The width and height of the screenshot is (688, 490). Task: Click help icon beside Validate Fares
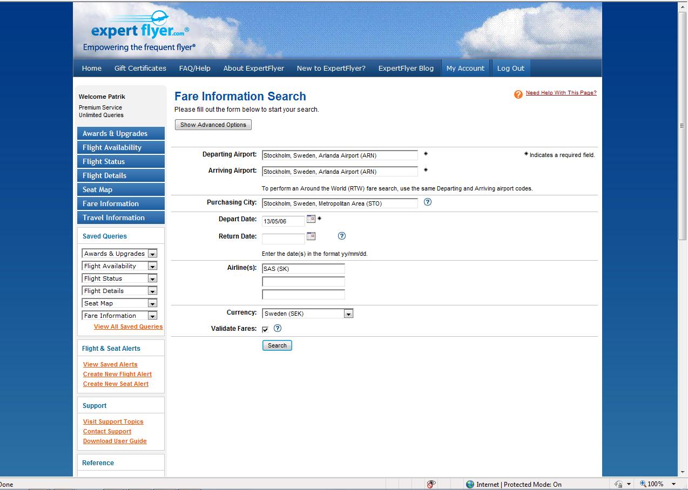278,328
